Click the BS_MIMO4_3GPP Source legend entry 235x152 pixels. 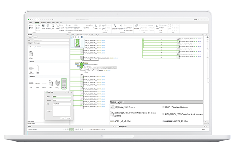(x=123, y=107)
